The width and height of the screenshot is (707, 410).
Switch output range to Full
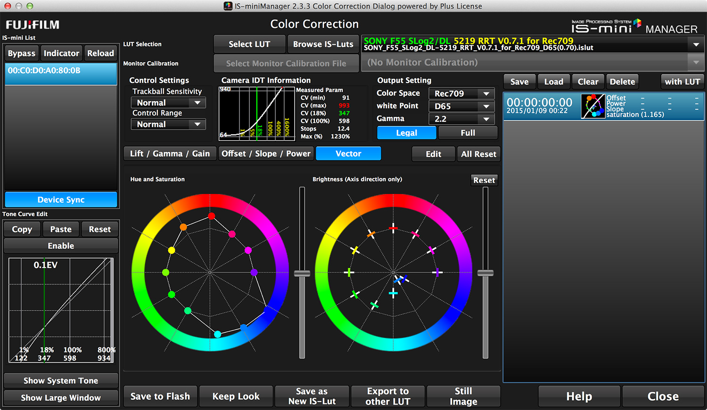(468, 133)
